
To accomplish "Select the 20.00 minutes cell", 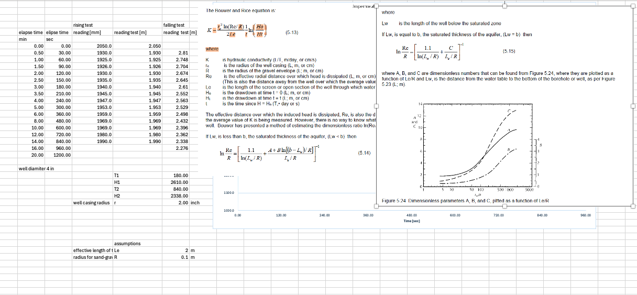I will [x=30, y=155].
